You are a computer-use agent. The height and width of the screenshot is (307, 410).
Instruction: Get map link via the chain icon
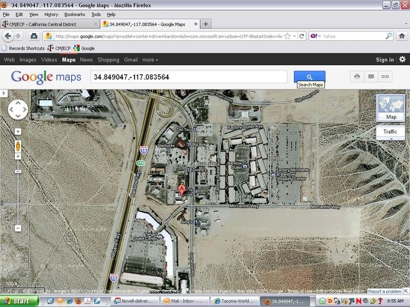tap(385, 76)
